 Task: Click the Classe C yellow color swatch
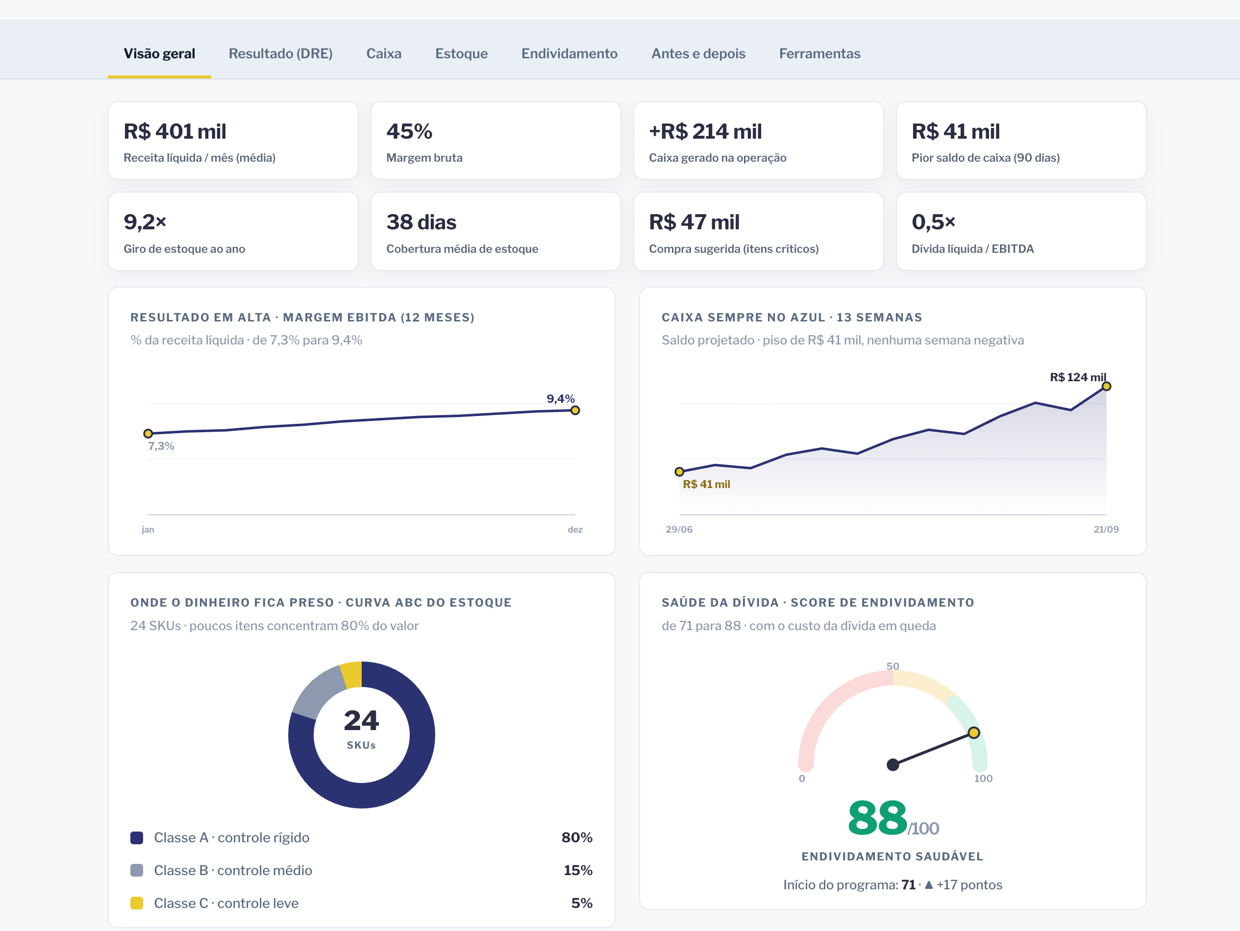point(137,904)
